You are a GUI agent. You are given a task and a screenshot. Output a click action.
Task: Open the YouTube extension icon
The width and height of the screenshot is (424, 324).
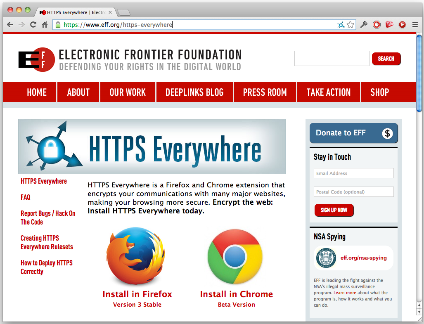(x=389, y=25)
